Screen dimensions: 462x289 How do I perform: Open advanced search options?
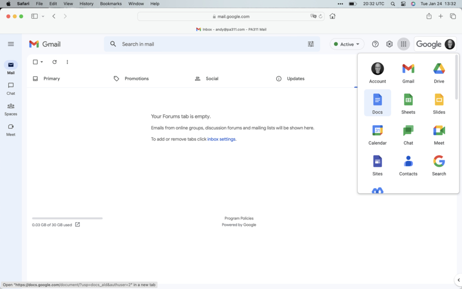[x=310, y=44]
